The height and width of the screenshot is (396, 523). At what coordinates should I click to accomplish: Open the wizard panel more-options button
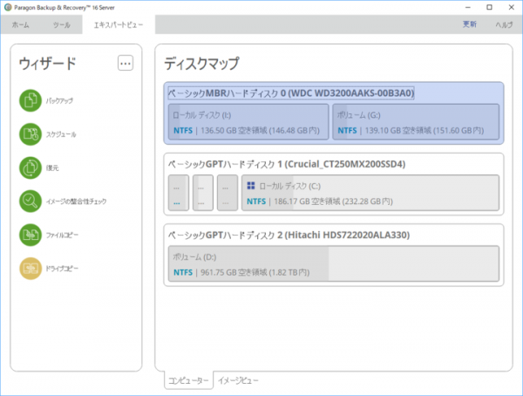(x=126, y=63)
